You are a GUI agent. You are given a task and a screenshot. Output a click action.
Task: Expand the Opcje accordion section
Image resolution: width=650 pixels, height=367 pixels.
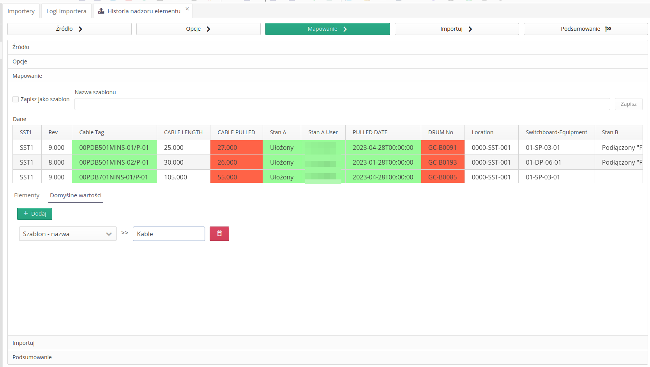[20, 61]
